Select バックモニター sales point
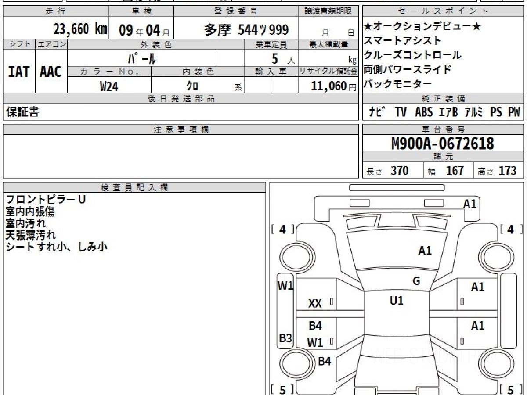The height and width of the screenshot is (395, 527). [398, 84]
